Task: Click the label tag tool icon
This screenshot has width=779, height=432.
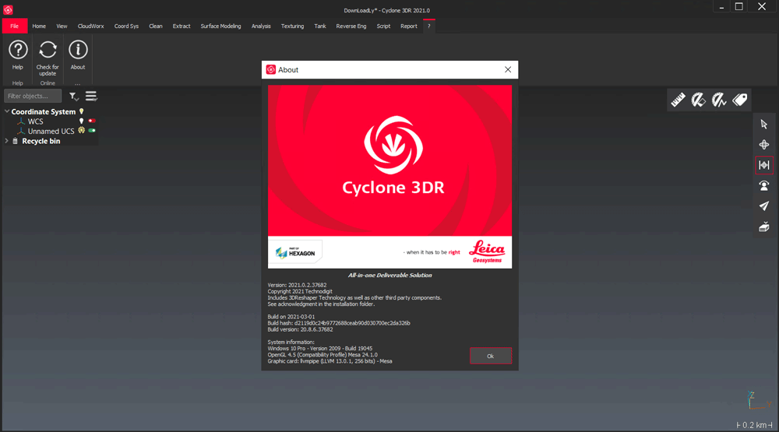Action: [x=740, y=100]
